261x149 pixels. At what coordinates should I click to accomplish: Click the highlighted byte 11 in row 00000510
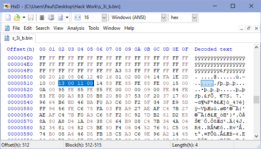(80, 83)
